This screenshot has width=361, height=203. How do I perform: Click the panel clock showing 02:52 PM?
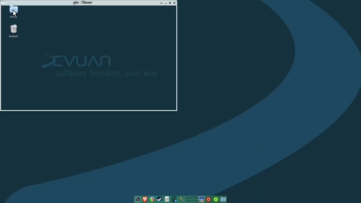point(191,199)
